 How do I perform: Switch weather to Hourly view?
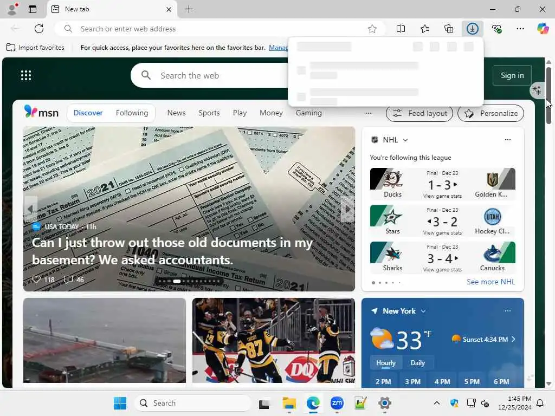(386, 363)
